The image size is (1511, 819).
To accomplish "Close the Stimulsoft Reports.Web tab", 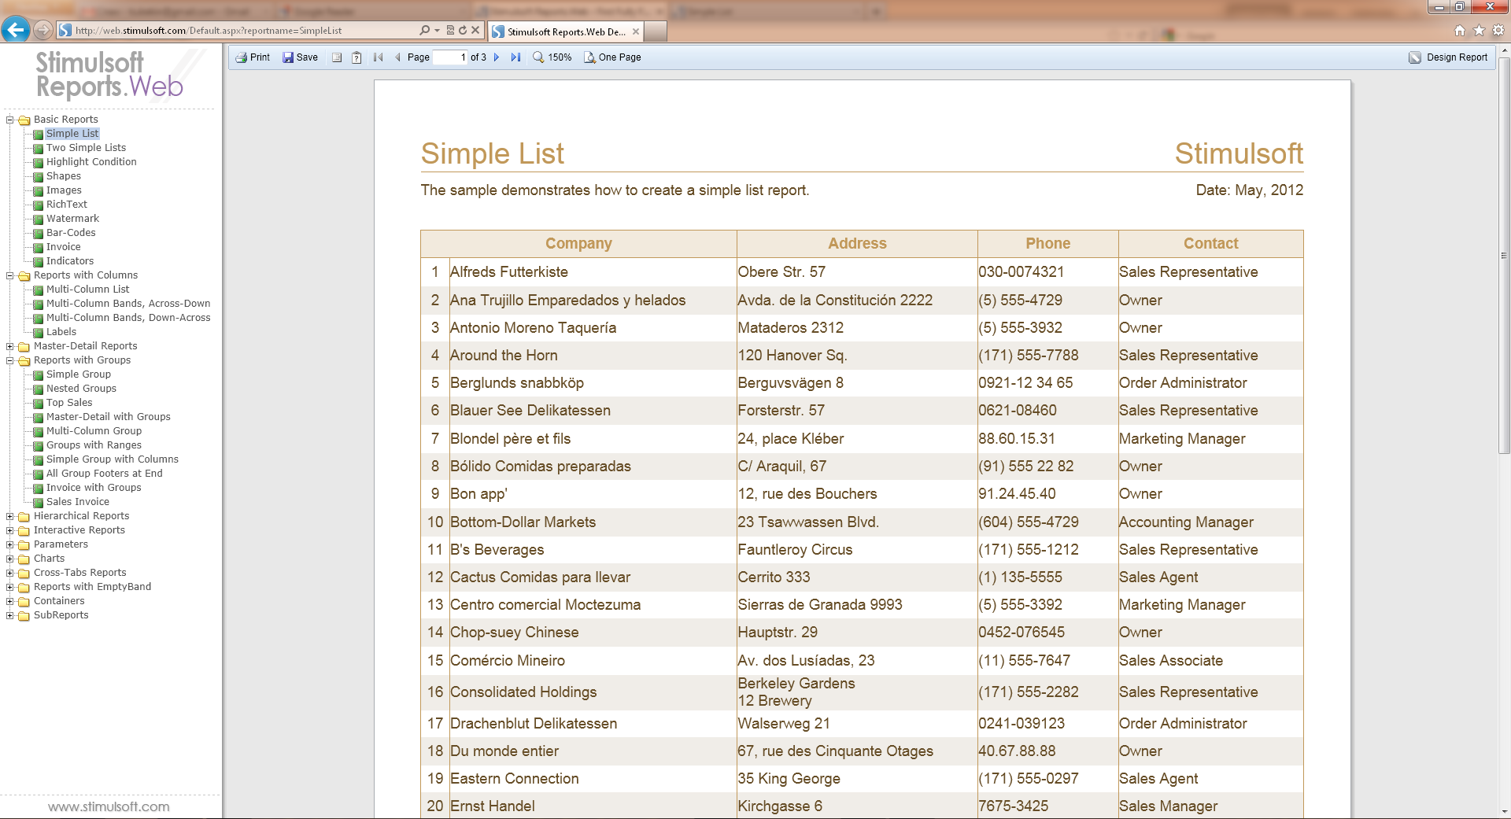I will tap(636, 31).
